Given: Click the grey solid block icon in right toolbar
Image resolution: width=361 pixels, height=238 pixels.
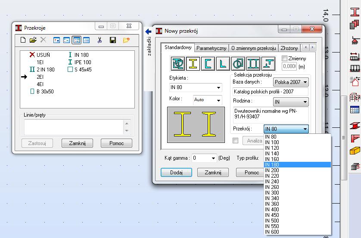Looking at the screenshot, I should pos(355,166).
